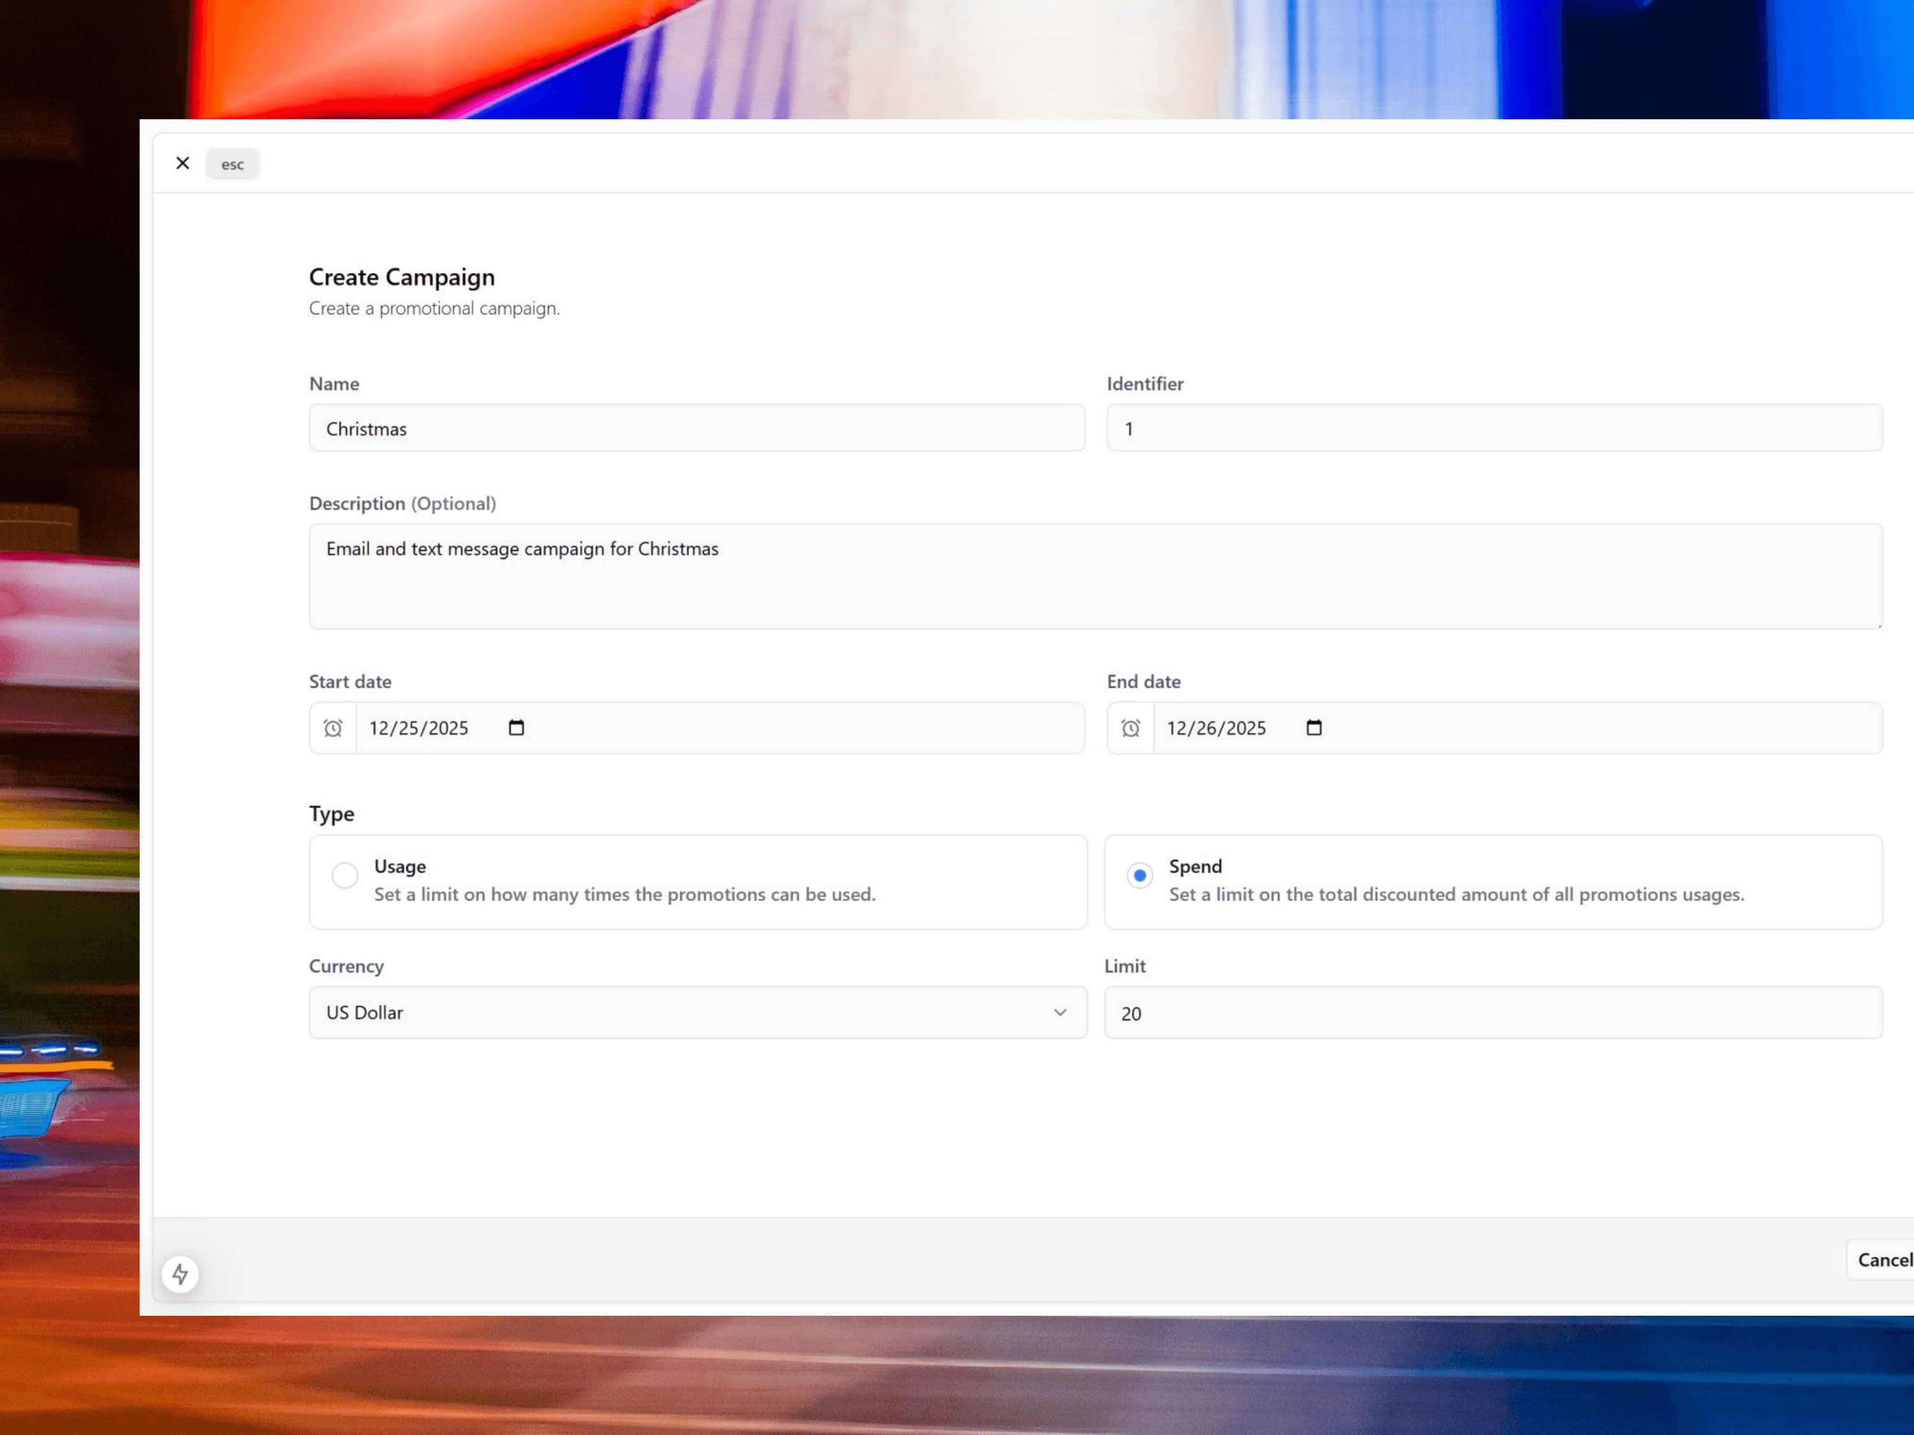
Task: Click the Start date clock icon
Action: [333, 728]
